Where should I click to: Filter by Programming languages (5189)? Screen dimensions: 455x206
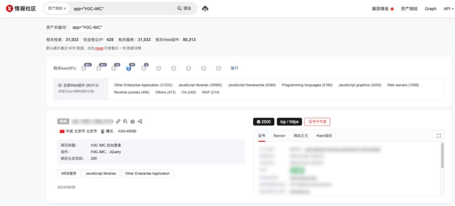[307, 85]
